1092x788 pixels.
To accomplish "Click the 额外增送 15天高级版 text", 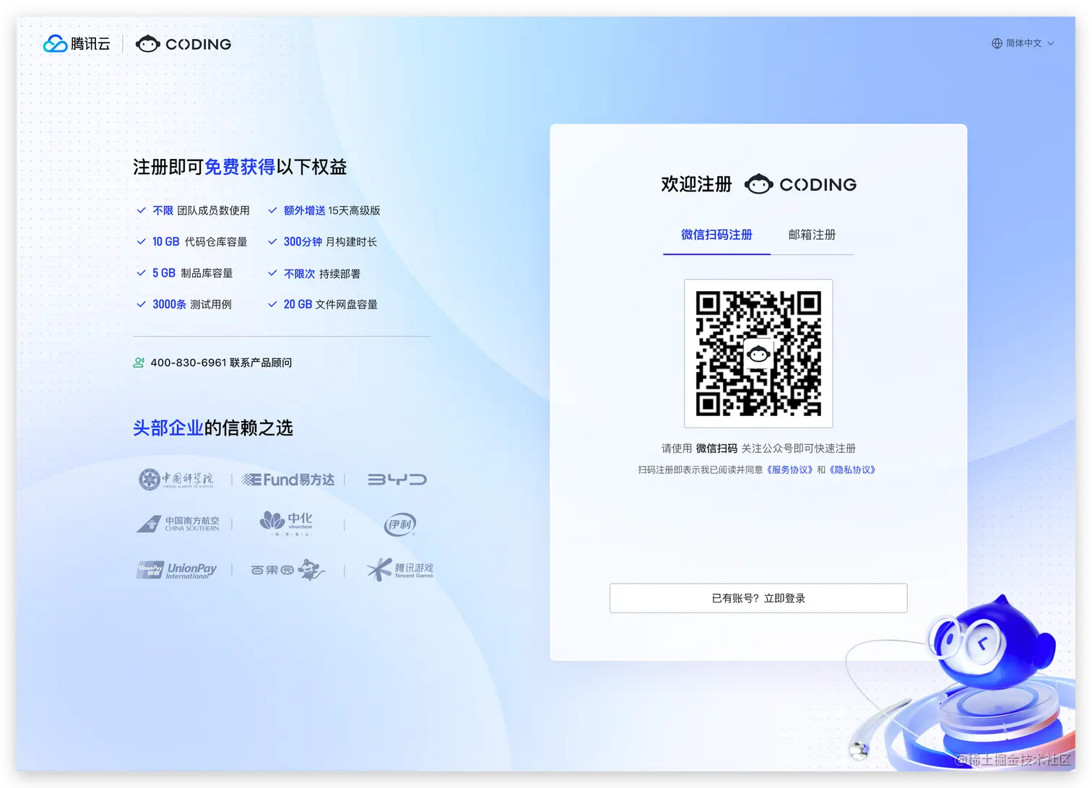I will click(332, 210).
